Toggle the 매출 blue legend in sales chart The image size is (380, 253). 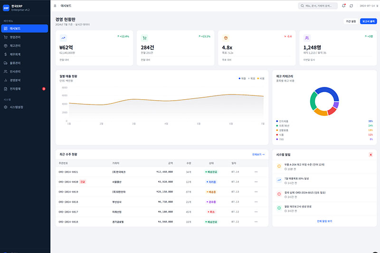(x=242, y=78)
